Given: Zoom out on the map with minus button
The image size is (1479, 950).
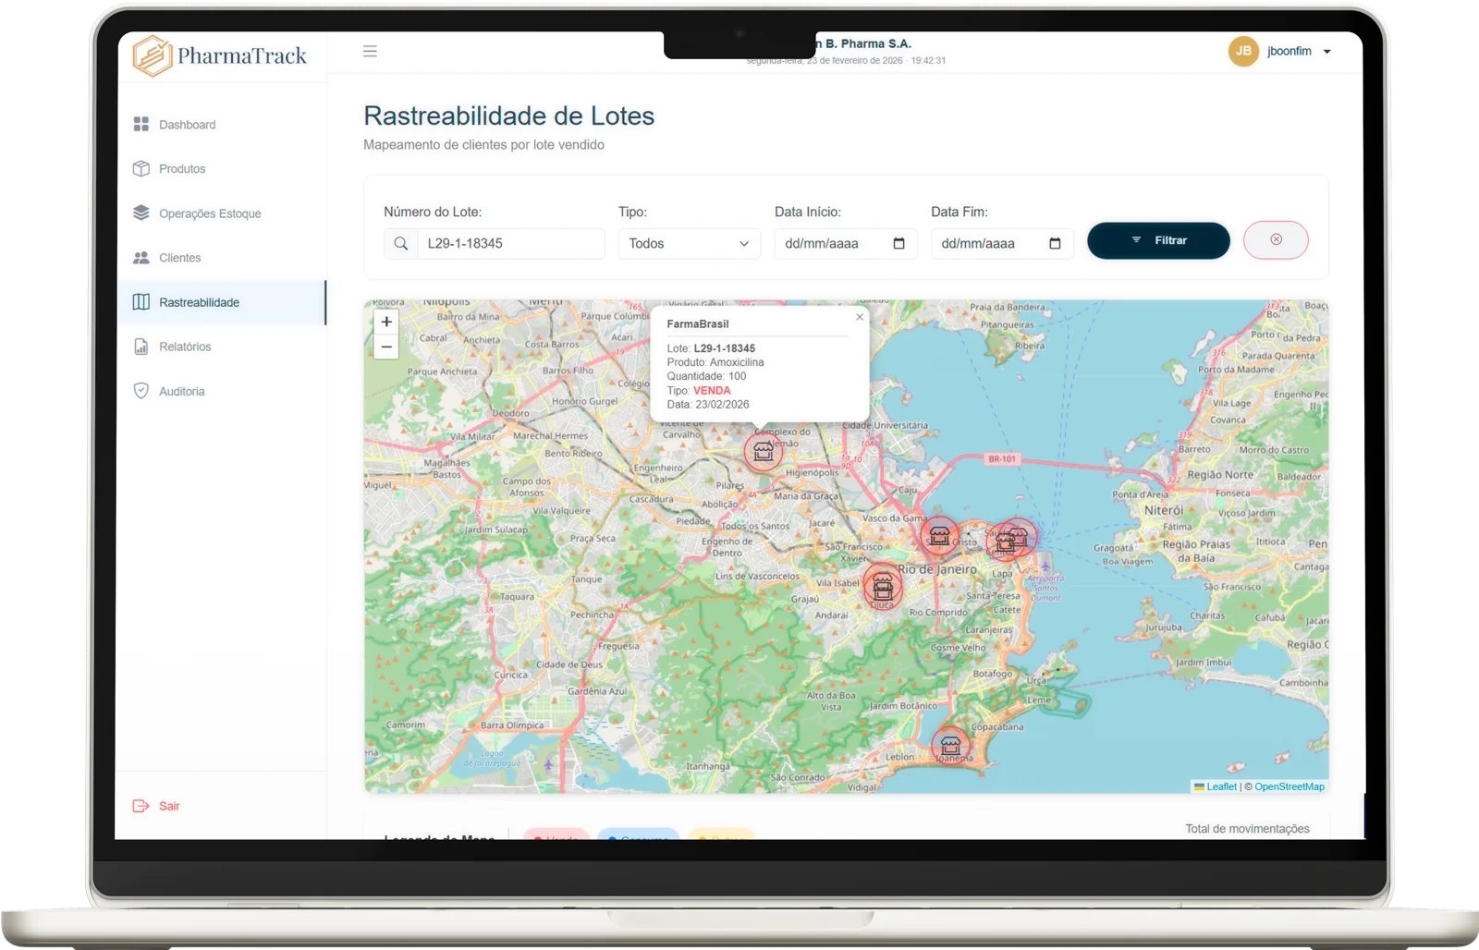Looking at the screenshot, I should tap(386, 347).
